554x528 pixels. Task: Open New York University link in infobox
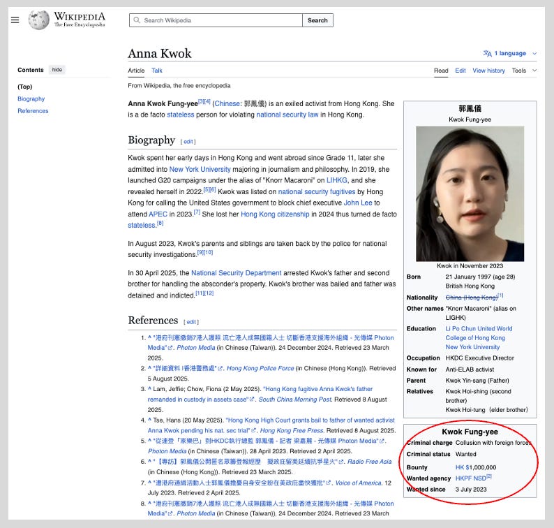[472, 347]
